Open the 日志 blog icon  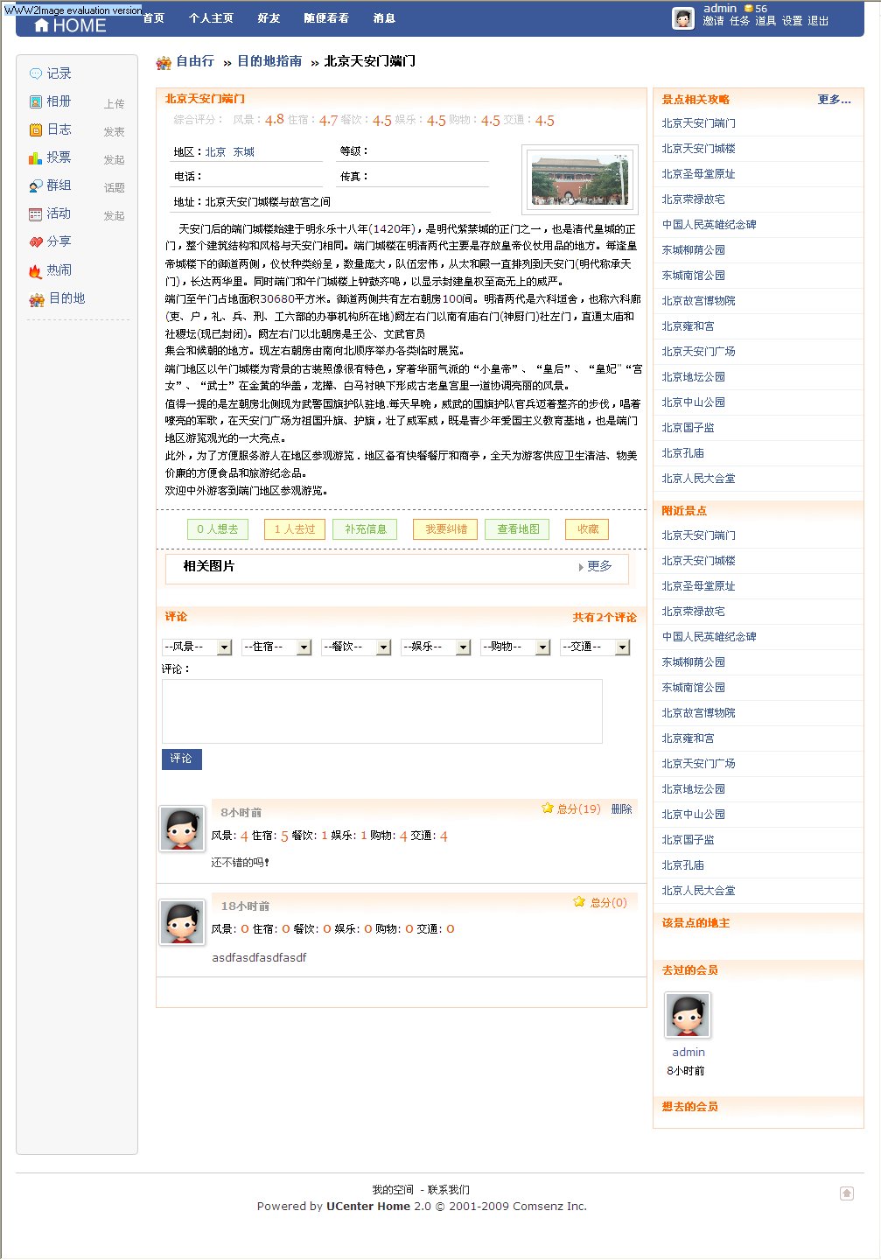pyautogui.click(x=36, y=129)
